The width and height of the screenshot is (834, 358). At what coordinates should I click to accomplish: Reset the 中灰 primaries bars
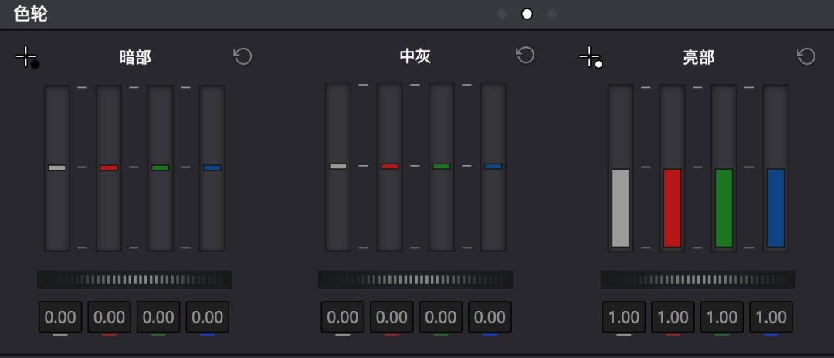click(x=526, y=56)
